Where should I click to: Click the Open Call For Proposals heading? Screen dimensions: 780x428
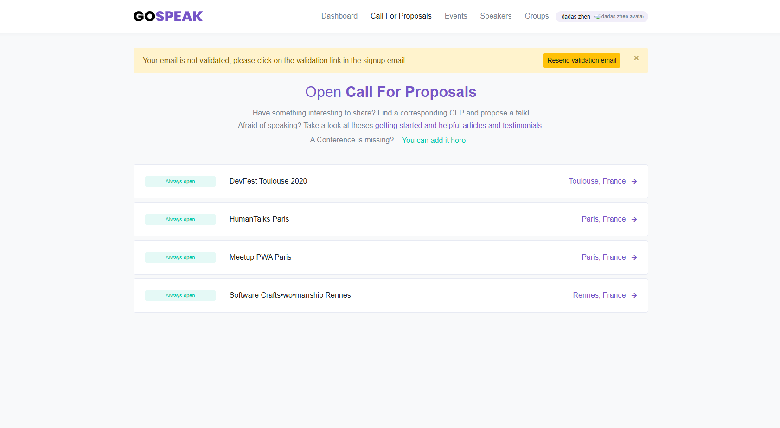pyautogui.click(x=390, y=92)
